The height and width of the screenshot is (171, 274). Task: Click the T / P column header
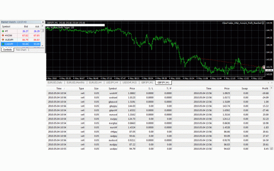click(x=169, y=88)
